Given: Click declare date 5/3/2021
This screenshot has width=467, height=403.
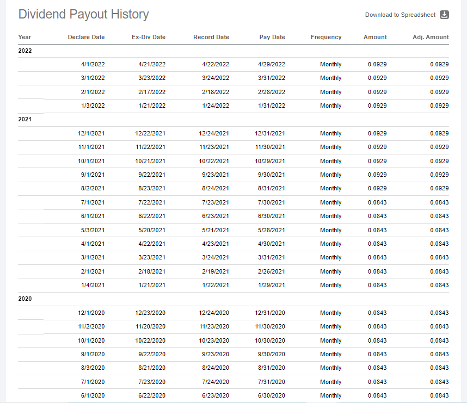Looking at the screenshot, I should 93,230.
